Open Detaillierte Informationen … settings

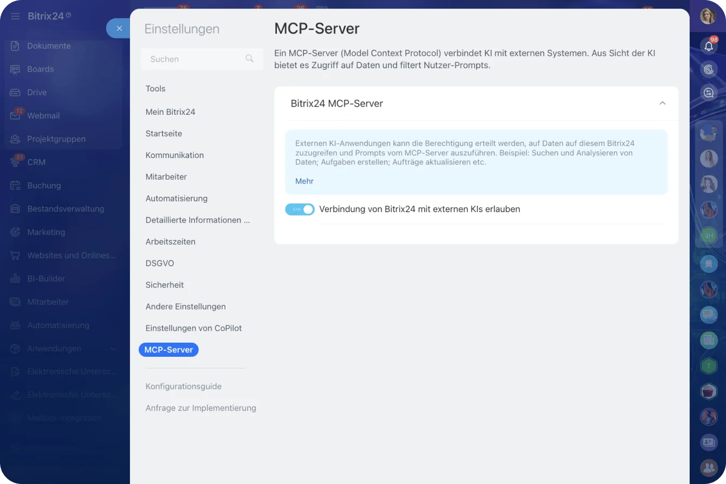pyautogui.click(x=198, y=220)
